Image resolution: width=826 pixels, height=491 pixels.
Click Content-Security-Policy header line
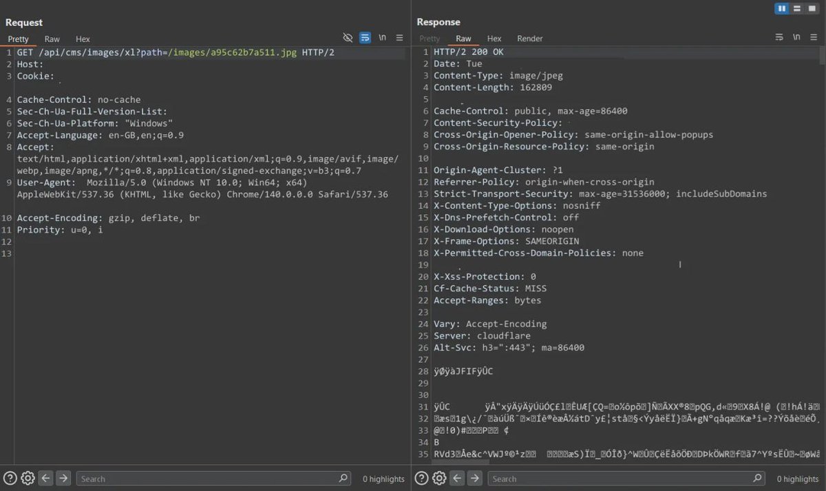click(498, 123)
